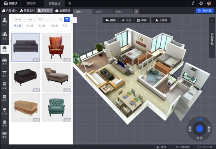This screenshot has width=216, height=149.
Task: Remove the first filter tag in search box
Action: pos(24,20)
